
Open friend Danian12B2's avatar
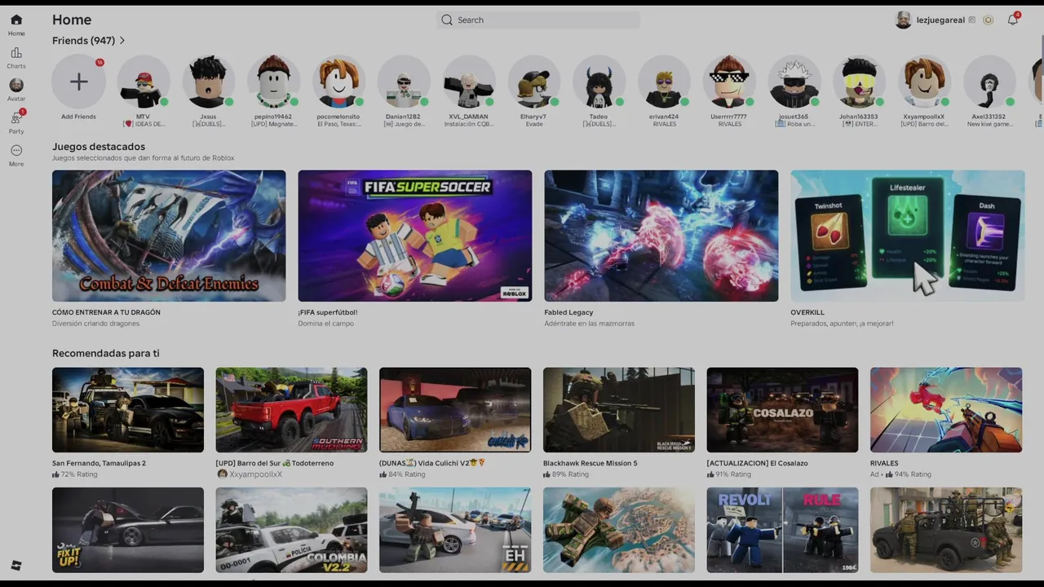[x=404, y=82]
